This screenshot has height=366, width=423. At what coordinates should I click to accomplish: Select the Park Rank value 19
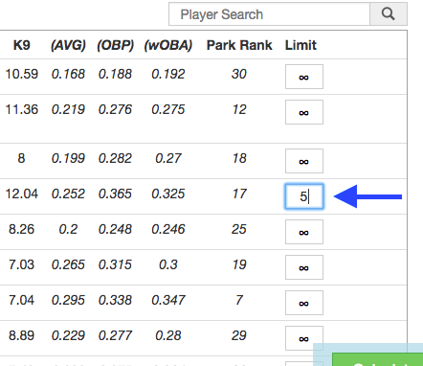(239, 264)
